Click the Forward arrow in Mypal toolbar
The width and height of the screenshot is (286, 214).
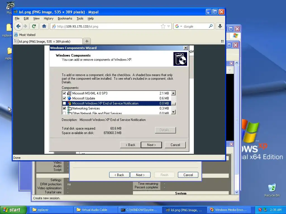pos(25,26)
